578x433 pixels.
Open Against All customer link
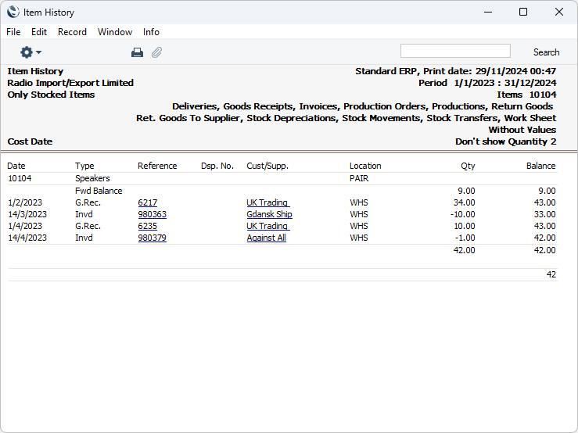click(266, 238)
